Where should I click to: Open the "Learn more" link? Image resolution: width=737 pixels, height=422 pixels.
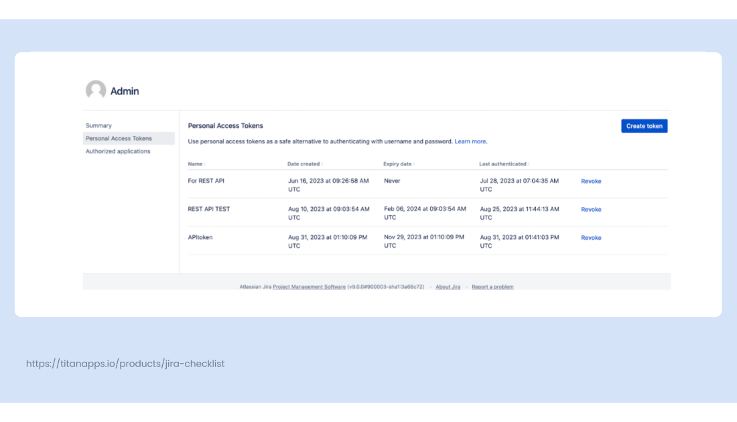[470, 141]
